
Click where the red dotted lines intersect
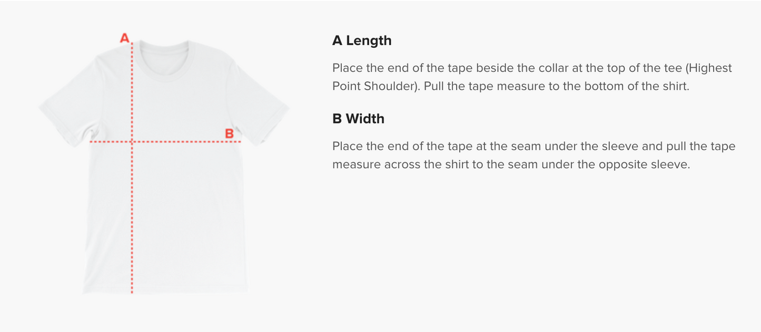coord(132,141)
